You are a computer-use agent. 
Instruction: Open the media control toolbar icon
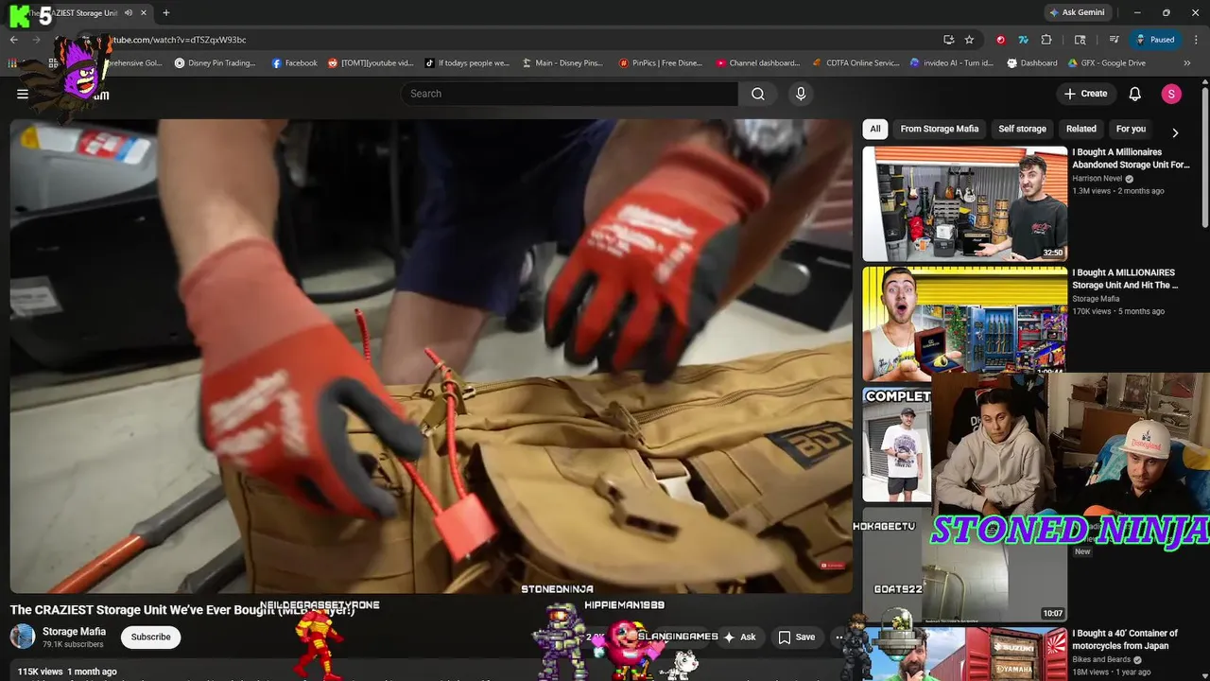pyautogui.click(x=1115, y=40)
